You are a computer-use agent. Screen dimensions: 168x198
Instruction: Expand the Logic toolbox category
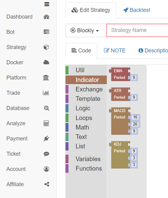[x=86, y=108]
